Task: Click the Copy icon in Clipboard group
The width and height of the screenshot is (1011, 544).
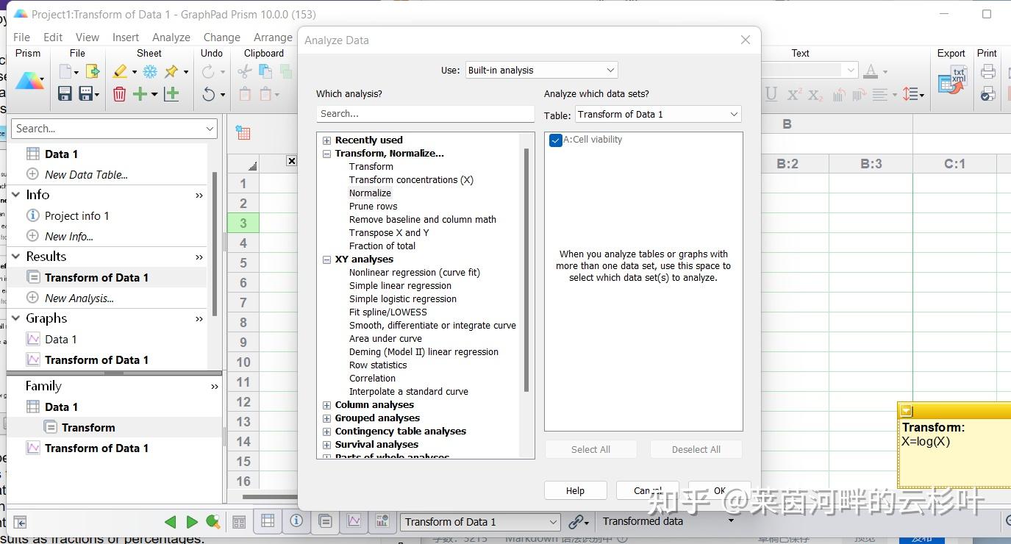Action: (265, 71)
